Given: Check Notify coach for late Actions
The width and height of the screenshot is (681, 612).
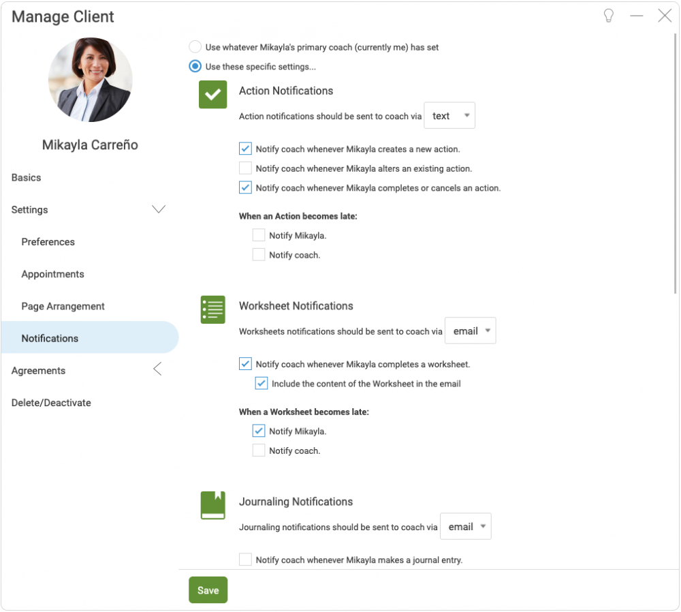Looking at the screenshot, I should [259, 254].
